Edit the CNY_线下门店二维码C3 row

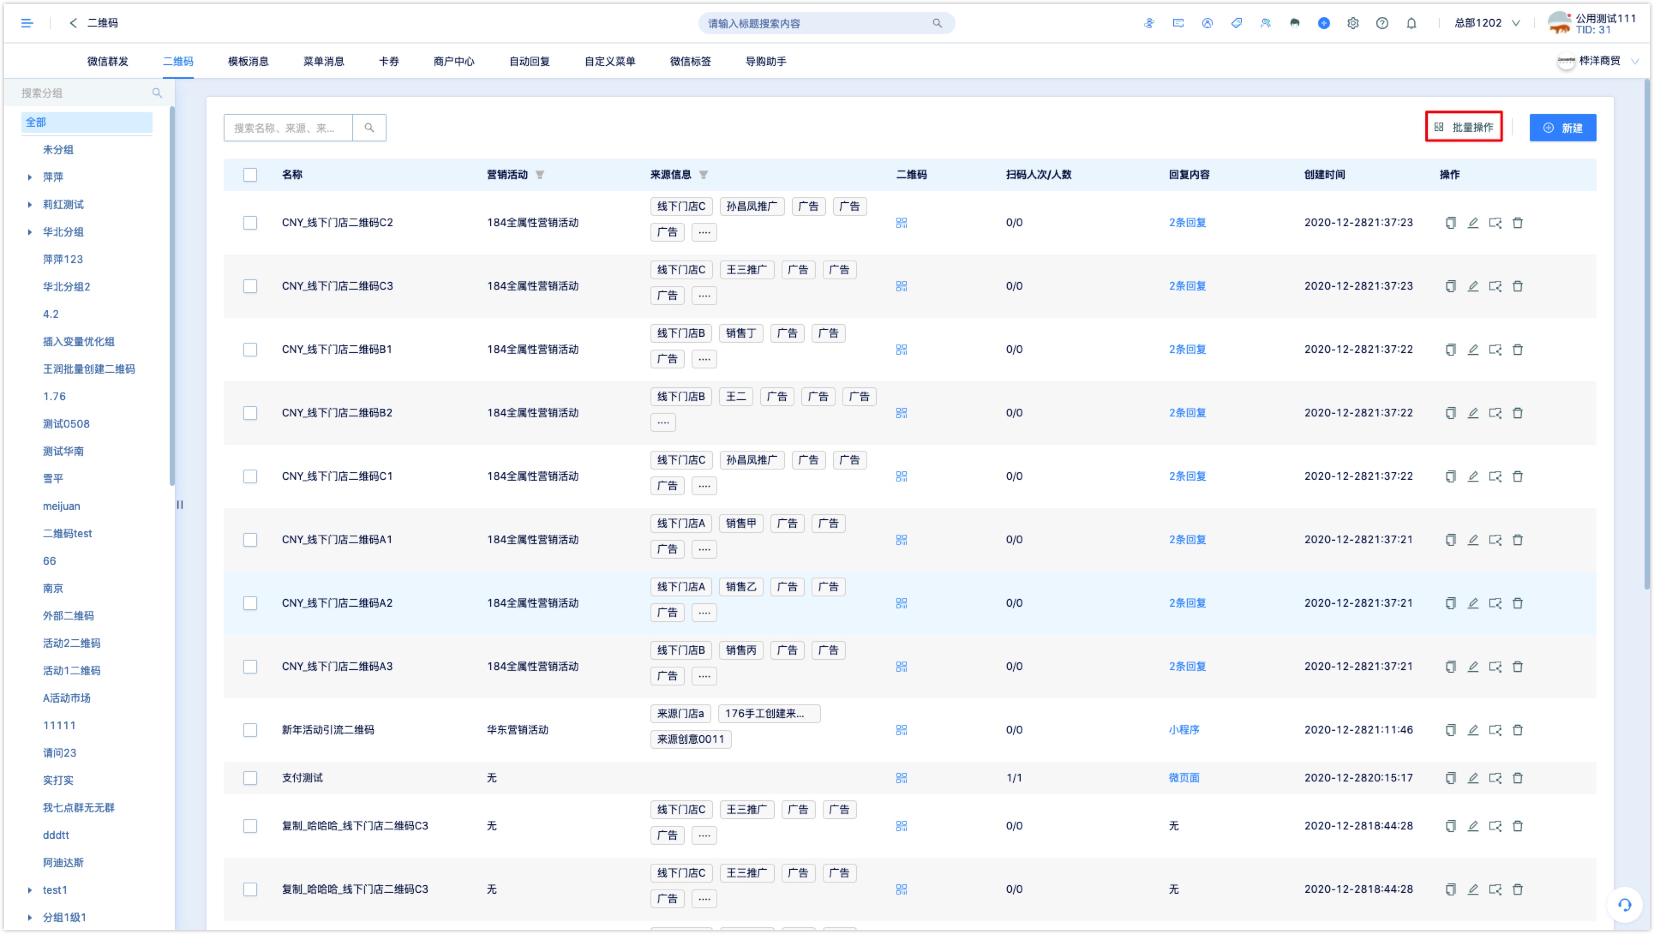click(1473, 286)
